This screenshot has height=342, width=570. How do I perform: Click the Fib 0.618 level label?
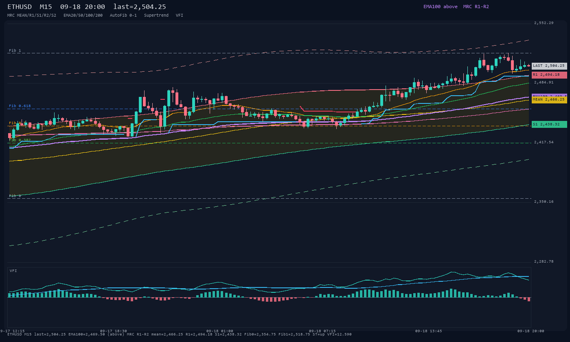20,106
